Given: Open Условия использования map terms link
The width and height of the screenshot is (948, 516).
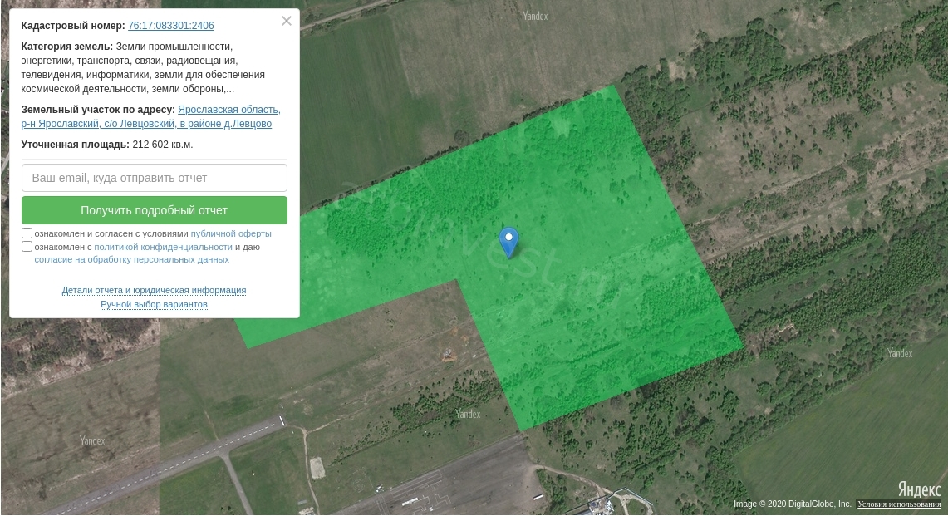Looking at the screenshot, I should click(x=899, y=504).
